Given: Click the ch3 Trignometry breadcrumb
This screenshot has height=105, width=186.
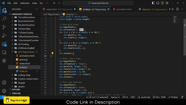Looking at the screenshot, I should (x=51, y=14).
